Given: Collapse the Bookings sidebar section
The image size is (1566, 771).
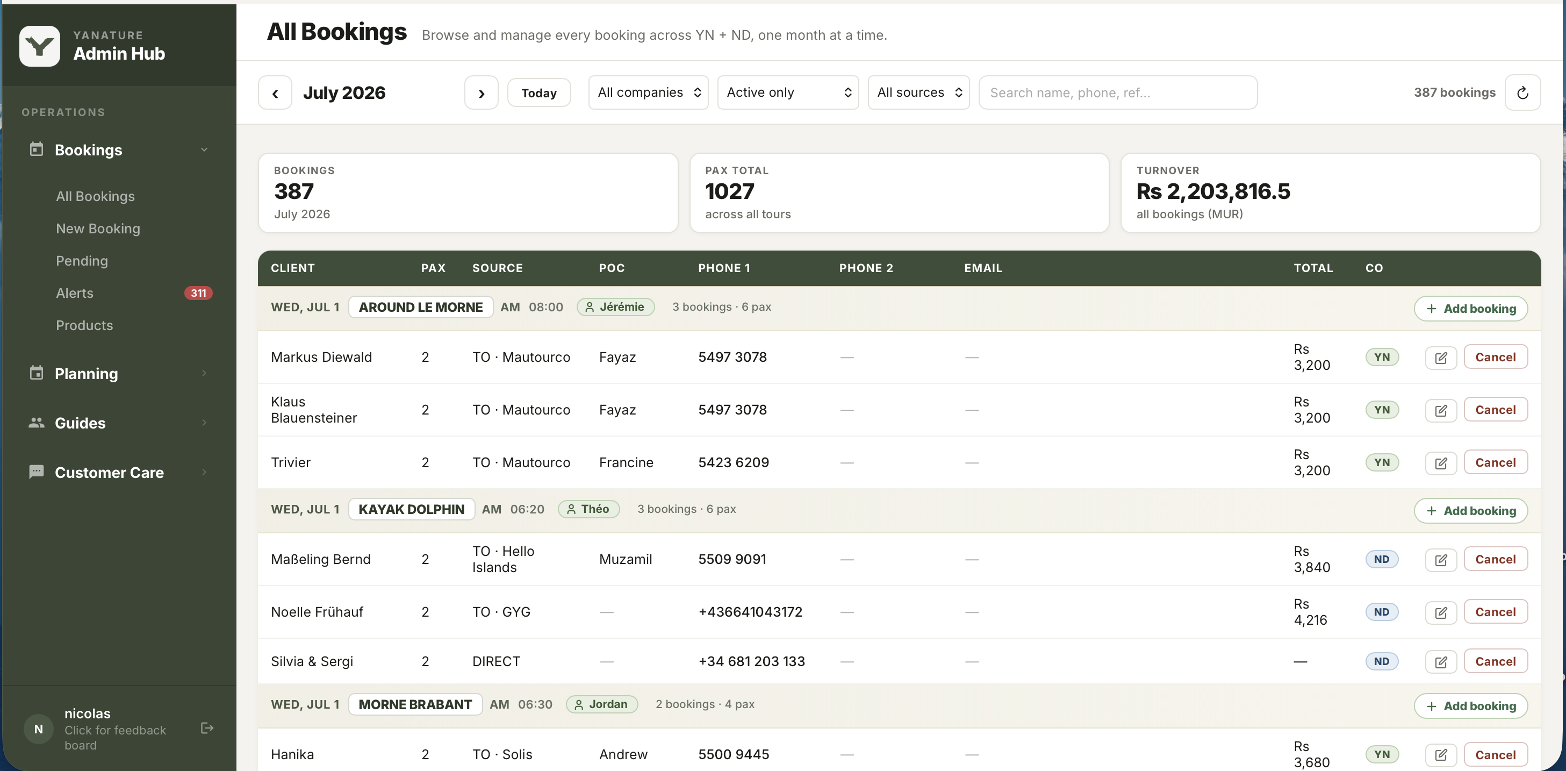Looking at the screenshot, I should 119,149.
